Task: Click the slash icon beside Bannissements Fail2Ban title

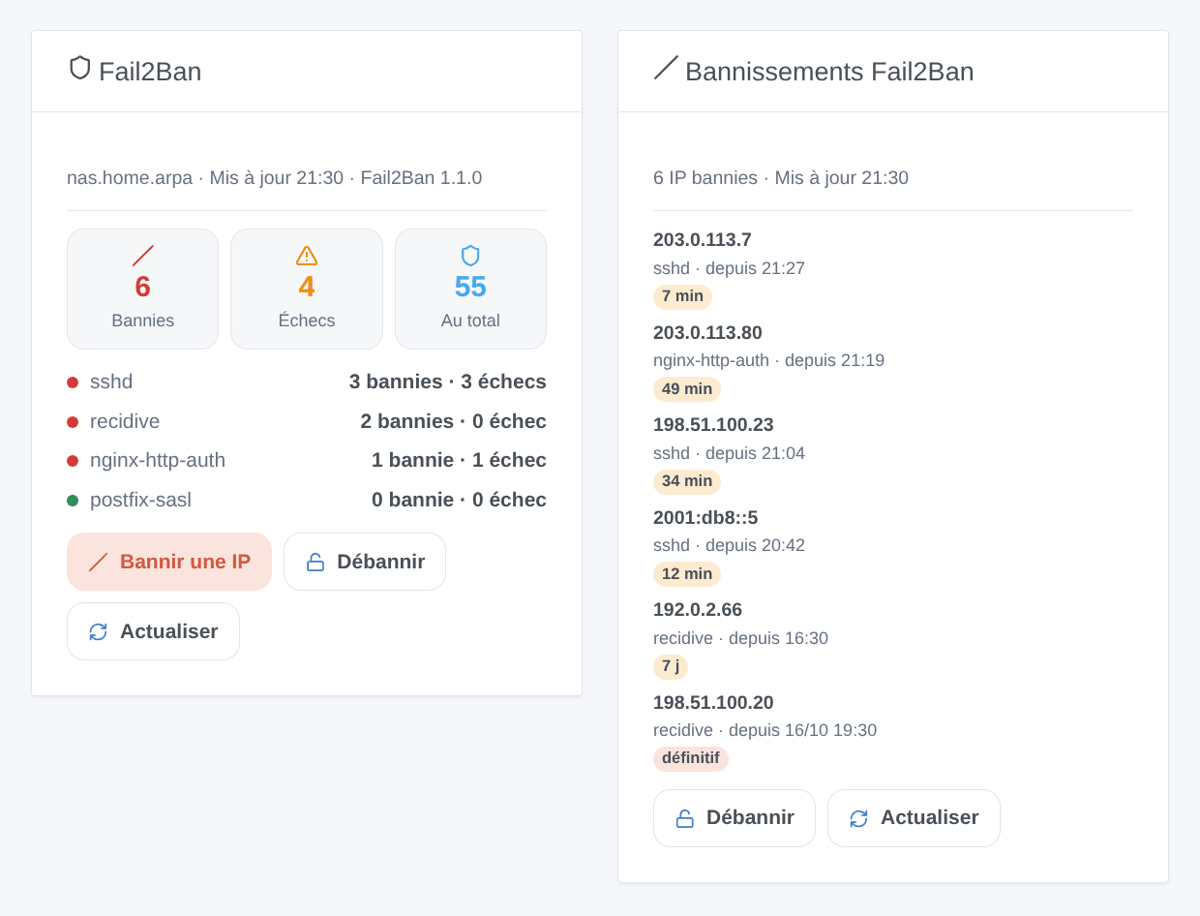Action: click(x=666, y=68)
